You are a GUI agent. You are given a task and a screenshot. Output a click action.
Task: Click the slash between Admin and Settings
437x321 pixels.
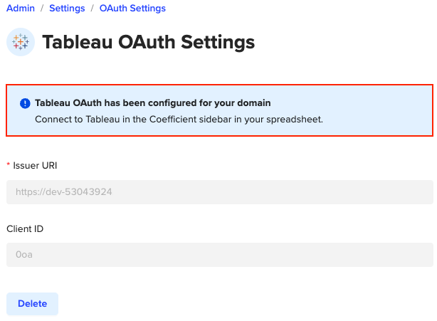pyautogui.click(x=42, y=9)
